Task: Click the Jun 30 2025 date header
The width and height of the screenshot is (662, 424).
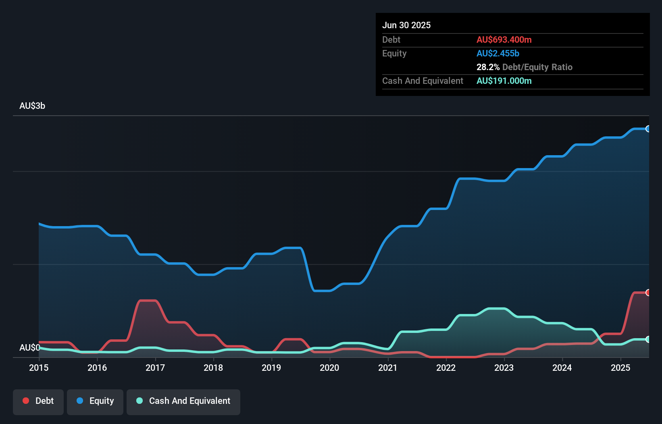Action: pos(407,25)
